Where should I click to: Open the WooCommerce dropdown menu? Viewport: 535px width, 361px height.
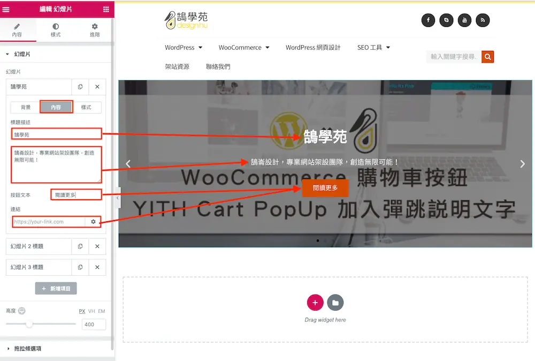[x=244, y=48]
